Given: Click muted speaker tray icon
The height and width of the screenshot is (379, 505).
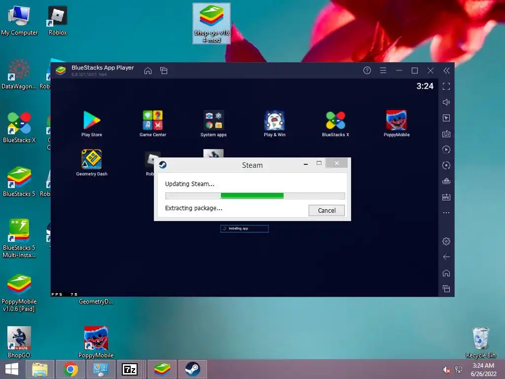Looking at the screenshot, I should click(x=446, y=370).
